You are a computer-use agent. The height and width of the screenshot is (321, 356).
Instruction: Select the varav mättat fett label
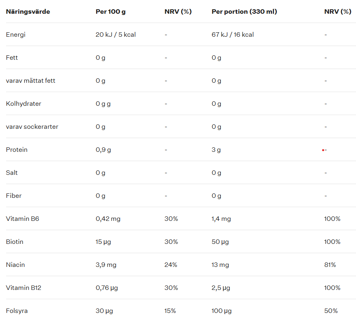tap(31, 81)
